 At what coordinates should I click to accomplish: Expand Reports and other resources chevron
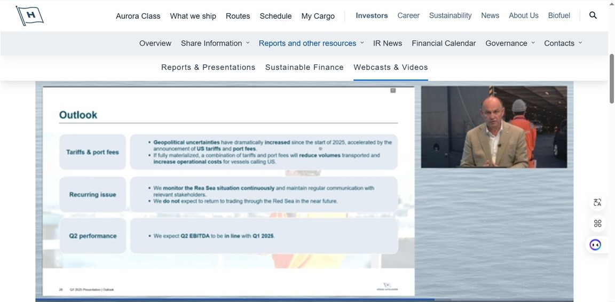tap(362, 43)
